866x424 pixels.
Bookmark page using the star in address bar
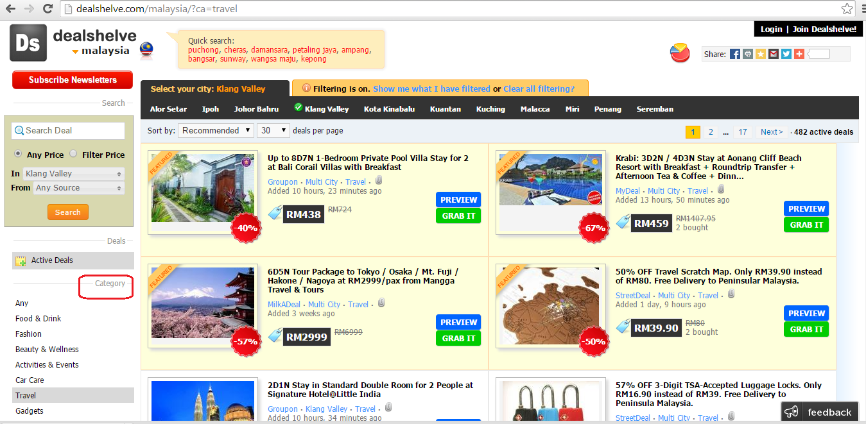point(847,9)
